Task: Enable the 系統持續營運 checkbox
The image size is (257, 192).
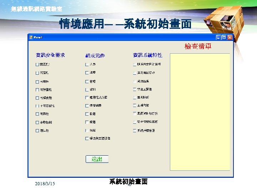Action: click(135, 130)
